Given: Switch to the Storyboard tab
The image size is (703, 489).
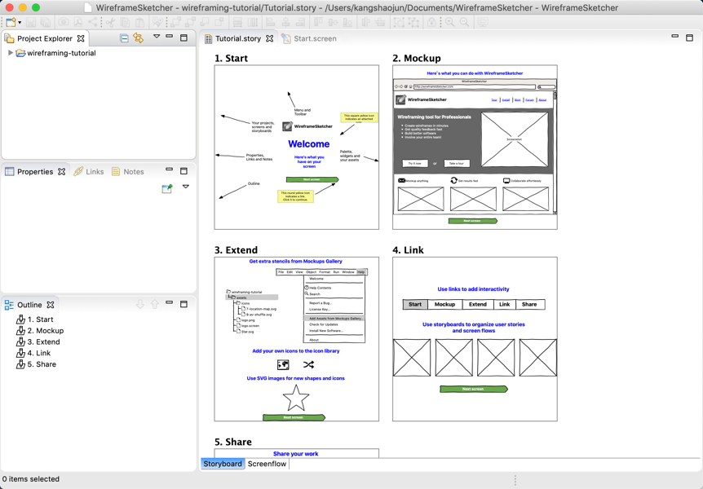Looking at the screenshot, I should [x=223, y=464].
